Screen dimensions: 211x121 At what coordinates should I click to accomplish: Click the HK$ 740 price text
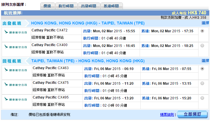[x=197, y=13]
